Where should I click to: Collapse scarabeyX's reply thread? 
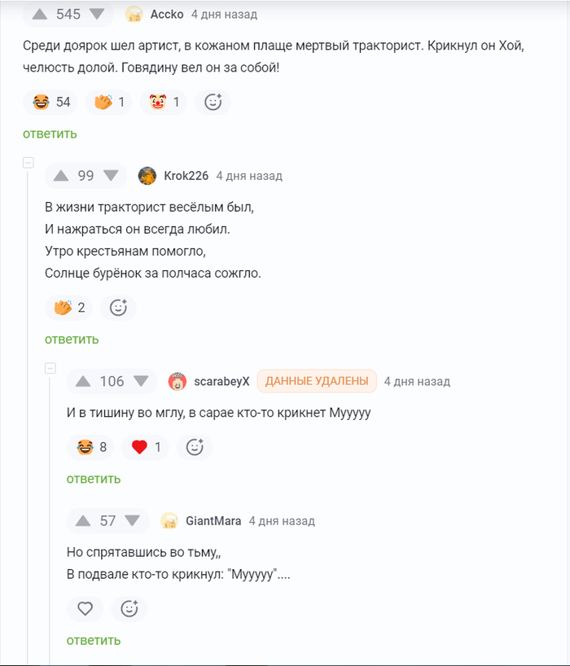pyautogui.click(x=50, y=368)
